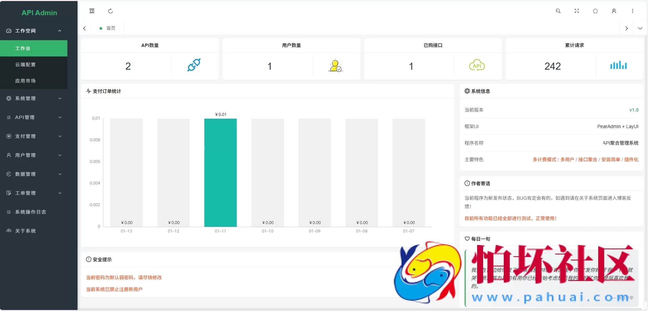Click the cloud API purchased icon
The width and height of the screenshot is (648, 311).
(x=477, y=66)
